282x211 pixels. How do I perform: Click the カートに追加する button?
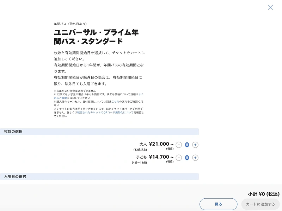tap(260, 204)
